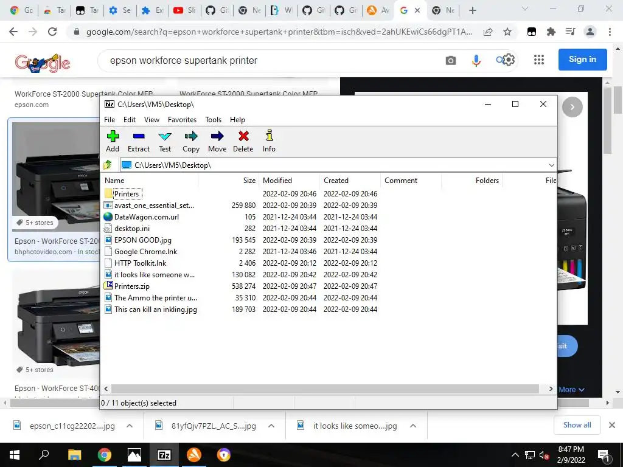Sort the list by the Size column
The height and width of the screenshot is (467, 623).
click(229, 180)
